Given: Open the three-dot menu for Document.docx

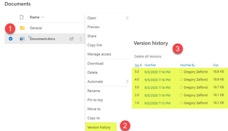Looking at the screenshot, I should click(x=81, y=39).
